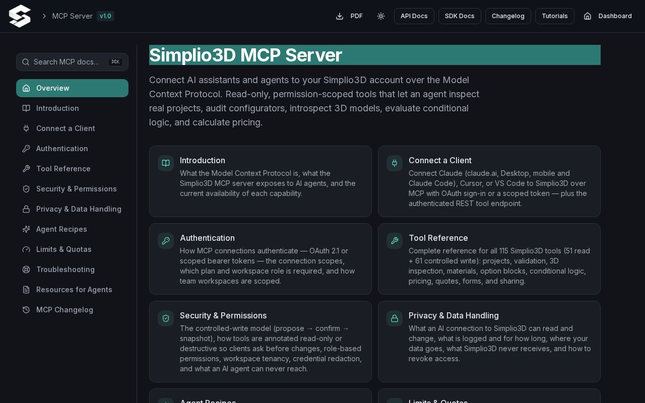Open Privacy & Data Handling card title
The width and height of the screenshot is (645, 403).
454,315
